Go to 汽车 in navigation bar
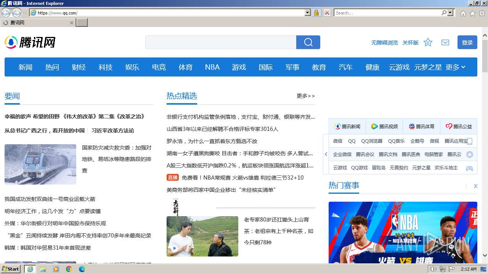 coord(346,67)
